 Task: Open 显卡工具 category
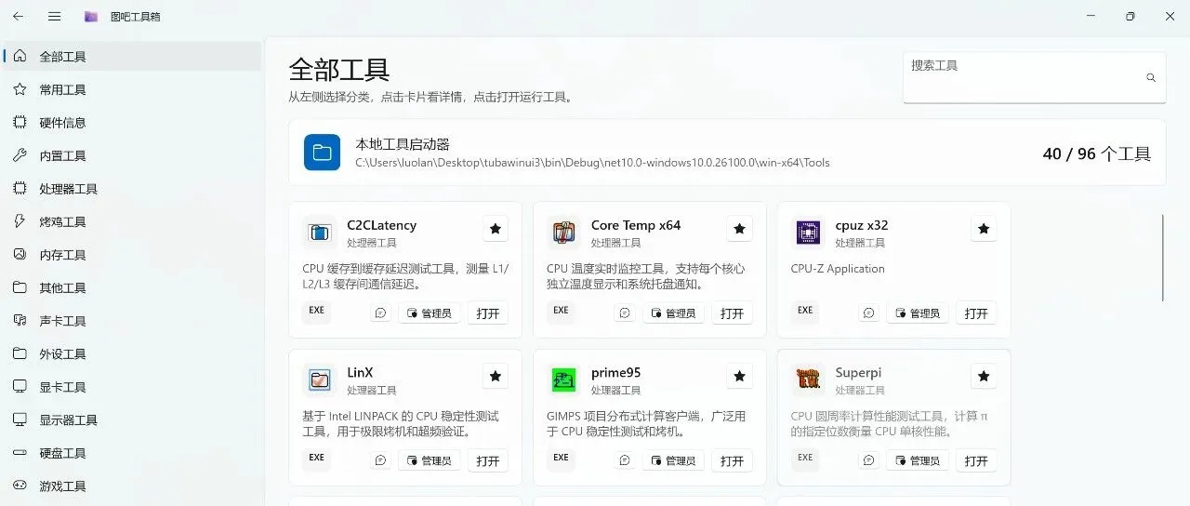132,387
